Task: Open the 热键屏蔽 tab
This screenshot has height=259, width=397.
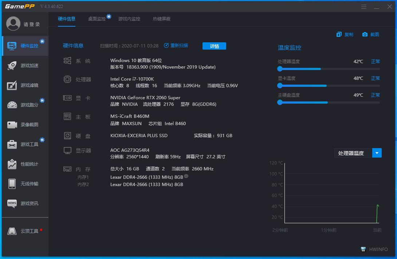Action: tap(162, 19)
